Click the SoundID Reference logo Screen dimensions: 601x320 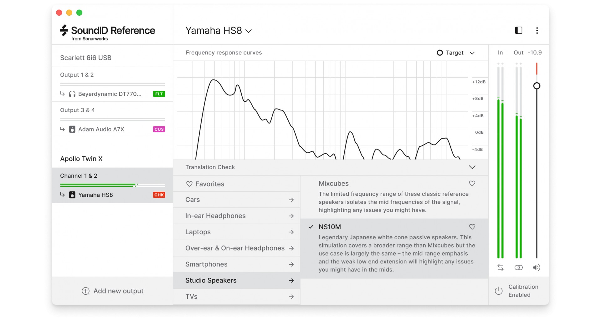point(107,33)
